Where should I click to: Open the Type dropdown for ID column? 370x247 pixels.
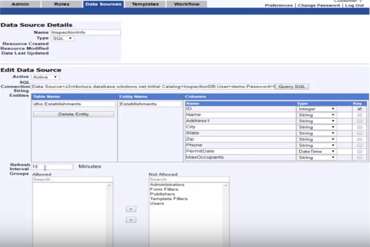(x=316, y=109)
